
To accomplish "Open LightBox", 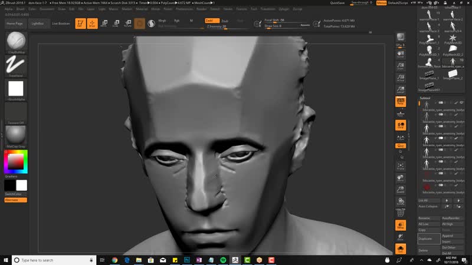I will (38, 24).
